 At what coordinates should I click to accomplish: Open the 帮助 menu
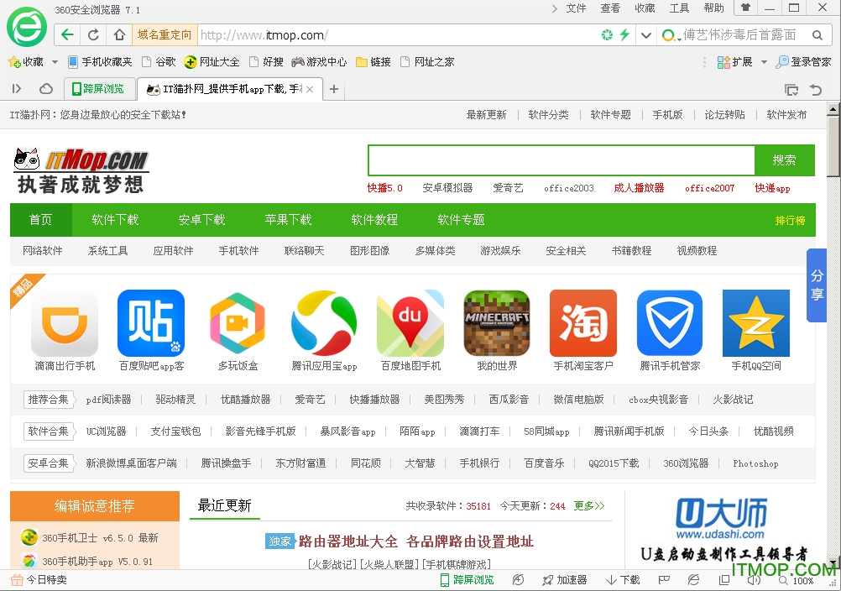(714, 8)
